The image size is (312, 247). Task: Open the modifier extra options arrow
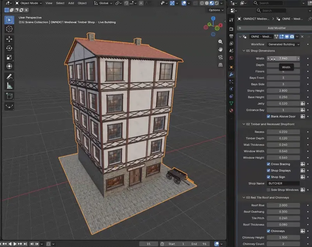(297, 37)
